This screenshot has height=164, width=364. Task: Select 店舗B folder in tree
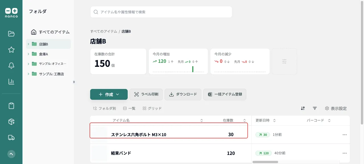pos(48,44)
